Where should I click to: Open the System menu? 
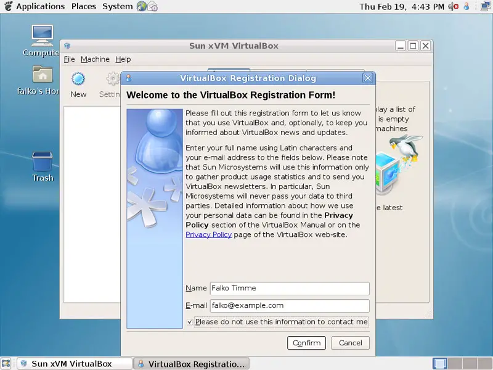point(118,6)
